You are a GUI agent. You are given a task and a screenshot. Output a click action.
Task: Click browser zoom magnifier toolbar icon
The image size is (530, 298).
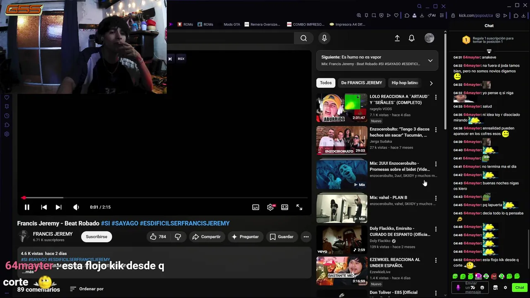[x=359, y=15]
